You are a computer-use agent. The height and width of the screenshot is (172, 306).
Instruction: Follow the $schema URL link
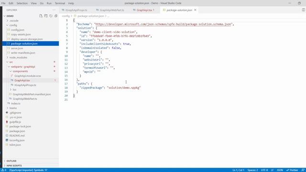click(163, 24)
